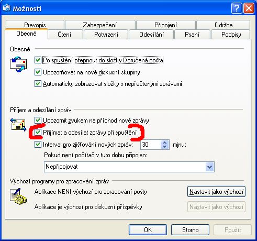Uncheck Upozorňovat na nové diskusní skupiny

pyautogui.click(x=38, y=72)
